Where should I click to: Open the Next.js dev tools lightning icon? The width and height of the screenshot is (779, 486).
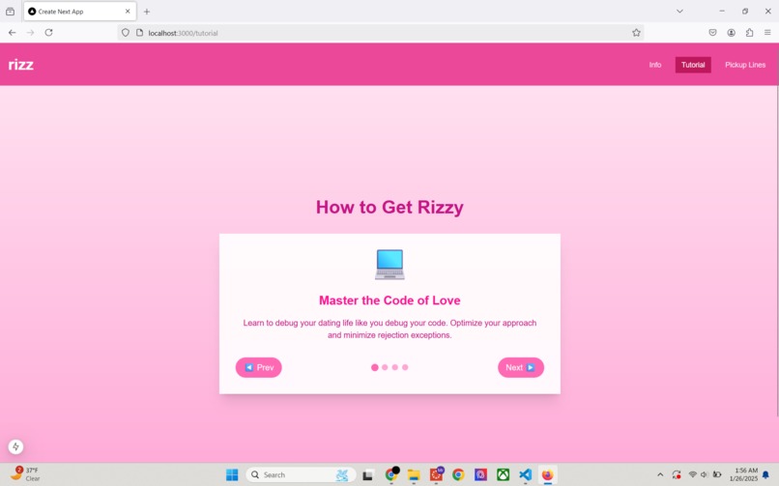click(15, 446)
